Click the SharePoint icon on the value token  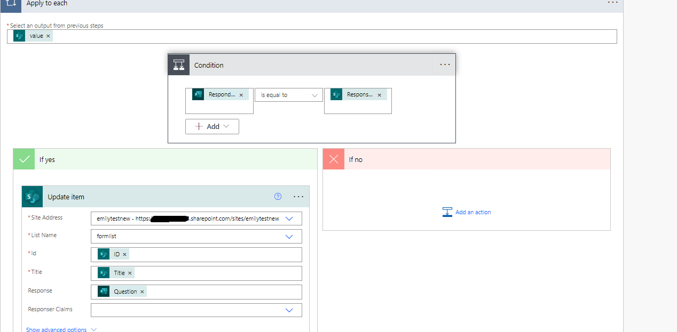(19, 35)
